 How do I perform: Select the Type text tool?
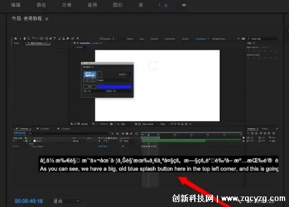[x=54, y=39]
